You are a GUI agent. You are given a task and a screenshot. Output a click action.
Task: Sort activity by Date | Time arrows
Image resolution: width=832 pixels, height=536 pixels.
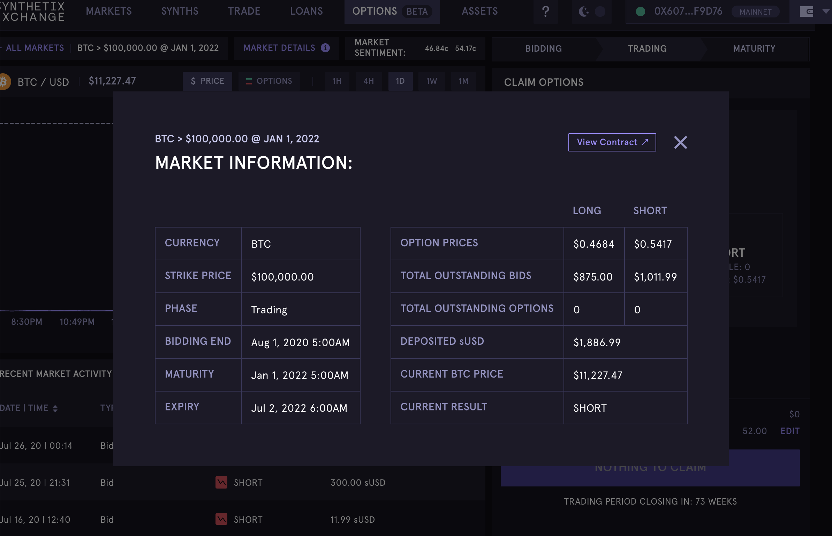point(55,408)
